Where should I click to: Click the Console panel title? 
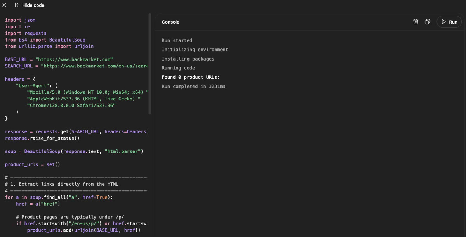[x=170, y=22]
